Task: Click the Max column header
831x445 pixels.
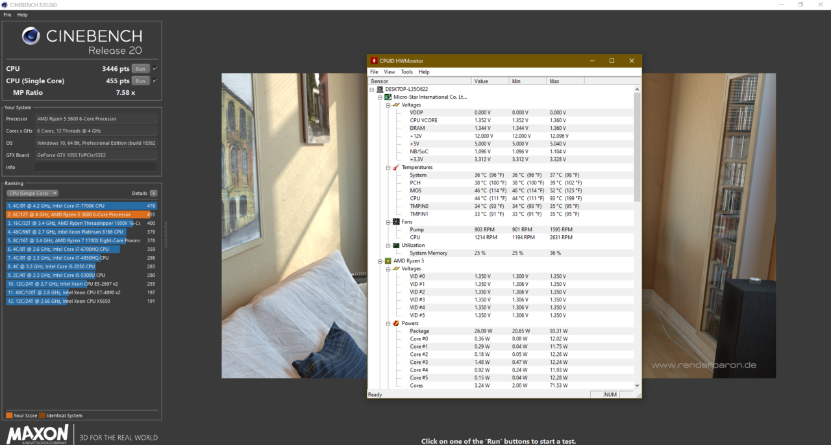Action: [565, 81]
